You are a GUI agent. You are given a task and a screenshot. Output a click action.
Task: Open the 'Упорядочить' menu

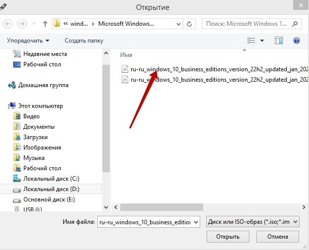pos(28,41)
